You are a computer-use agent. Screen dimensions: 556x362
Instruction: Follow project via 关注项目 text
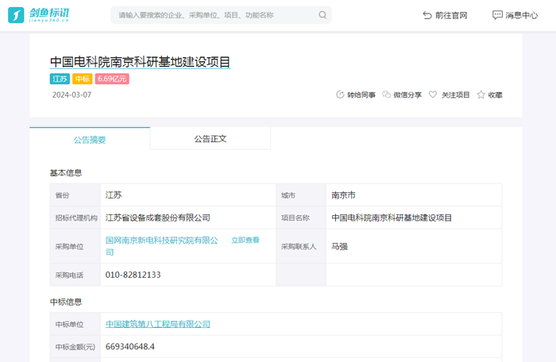(x=455, y=95)
